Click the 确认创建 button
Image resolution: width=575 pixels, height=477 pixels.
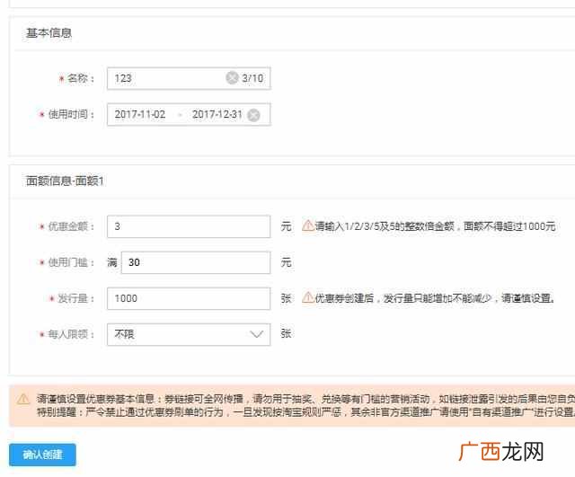[x=42, y=455]
